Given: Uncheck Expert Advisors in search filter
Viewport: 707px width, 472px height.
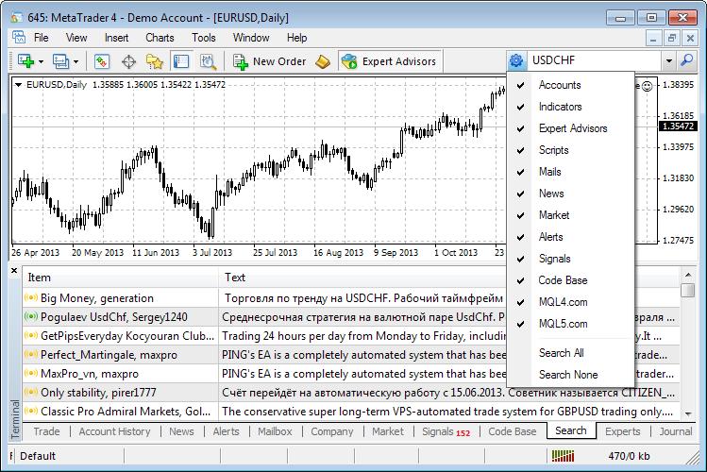Looking at the screenshot, I should (570, 128).
